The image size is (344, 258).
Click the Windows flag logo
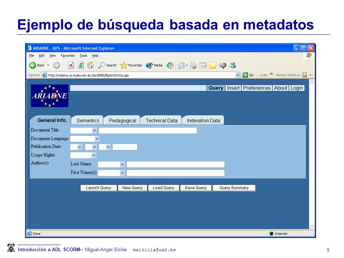[309, 55]
